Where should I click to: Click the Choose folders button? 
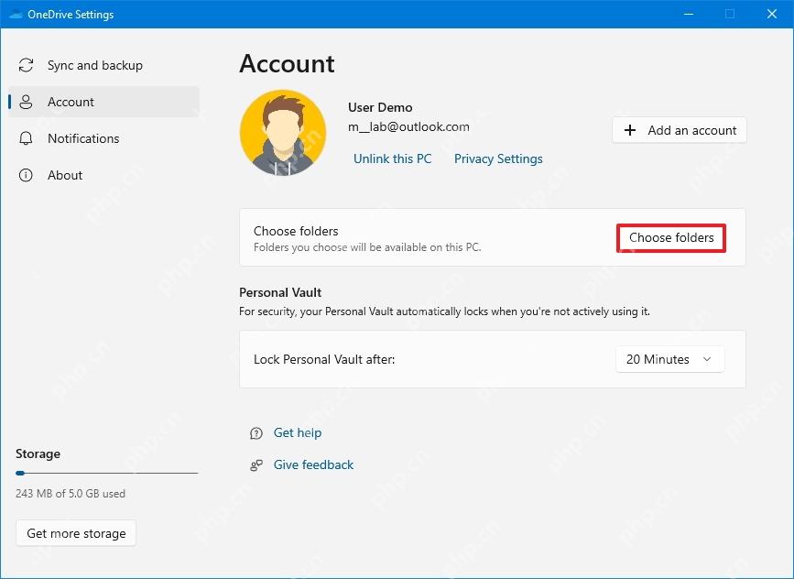(x=671, y=237)
